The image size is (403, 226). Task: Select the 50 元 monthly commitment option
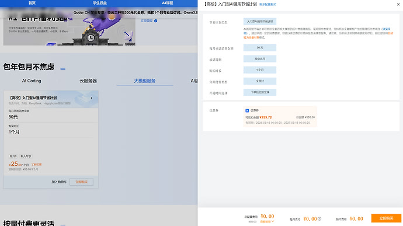260,47
